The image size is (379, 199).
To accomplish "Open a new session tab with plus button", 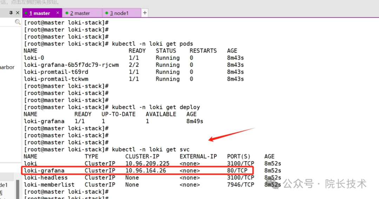I will tap(145, 13).
